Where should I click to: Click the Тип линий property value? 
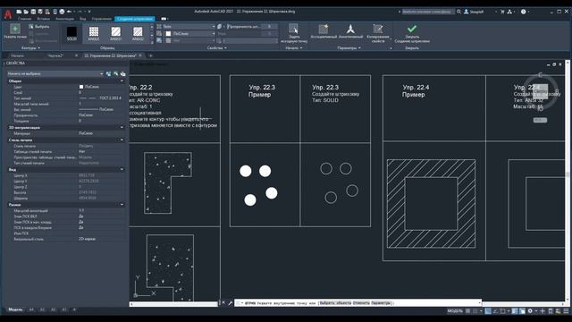click(x=100, y=98)
